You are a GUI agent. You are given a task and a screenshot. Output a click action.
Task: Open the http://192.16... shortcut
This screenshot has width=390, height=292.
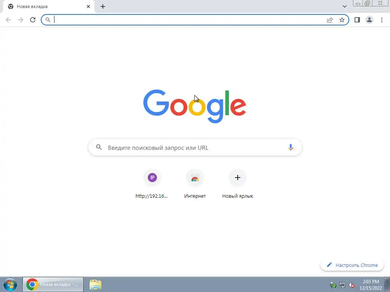point(152,184)
